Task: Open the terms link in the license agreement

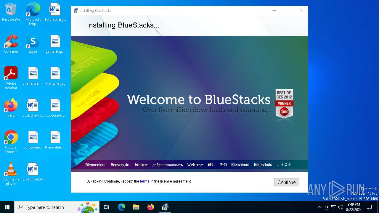Action: (x=144, y=181)
